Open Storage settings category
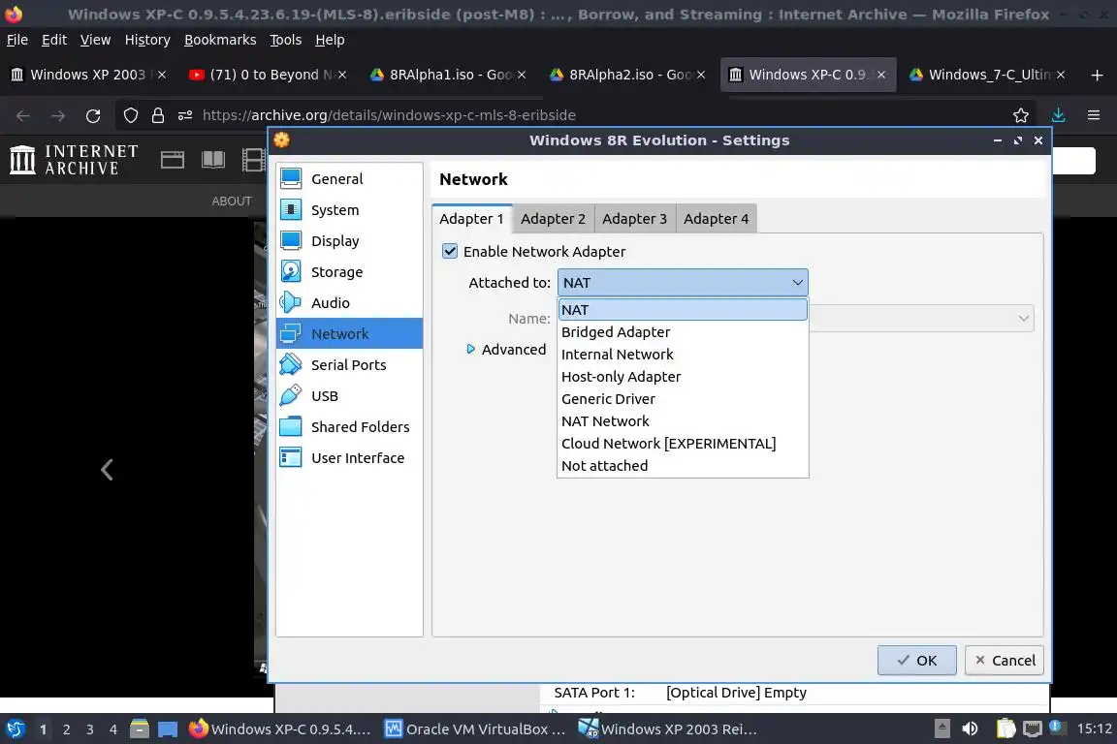Image resolution: width=1117 pixels, height=744 pixels. pyautogui.click(x=349, y=272)
